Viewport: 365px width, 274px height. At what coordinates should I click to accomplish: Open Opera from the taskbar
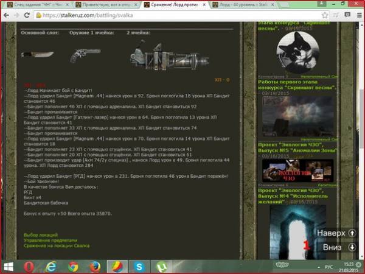click(29, 266)
